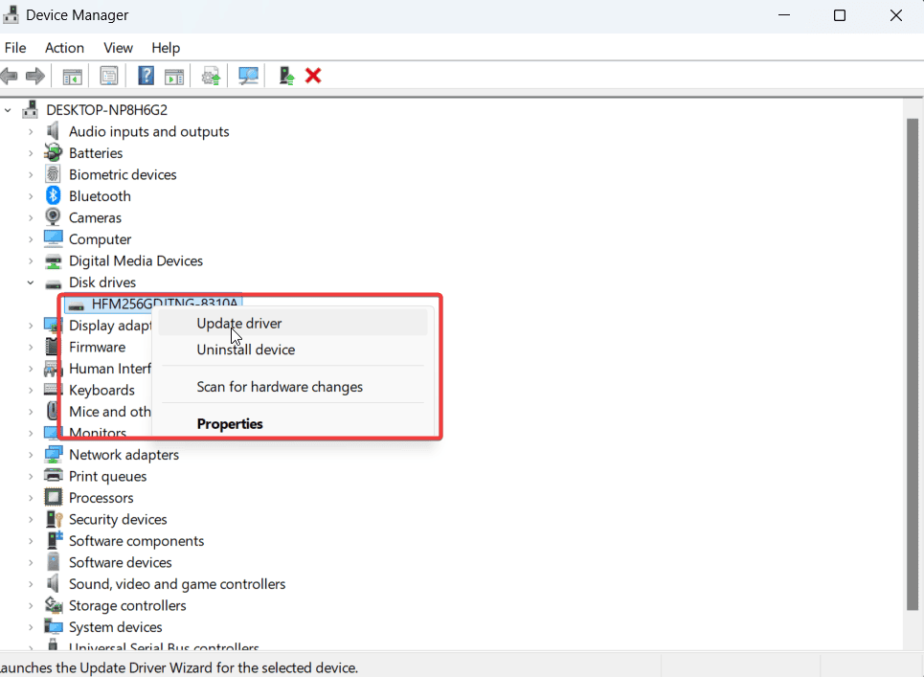Expand the Bluetooth category
924x677 pixels.
pyautogui.click(x=31, y=196)
